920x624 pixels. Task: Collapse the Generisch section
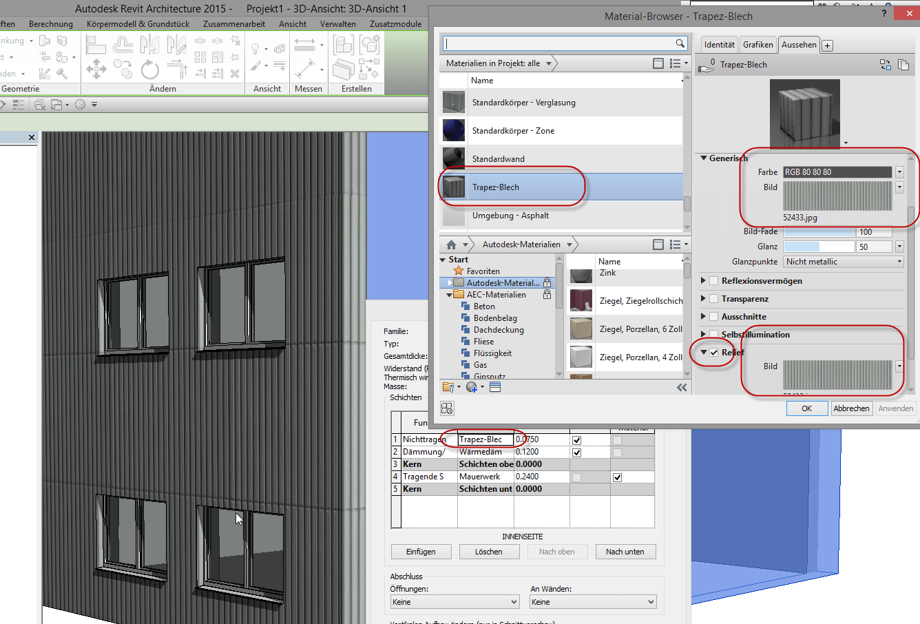coord(704,158)
